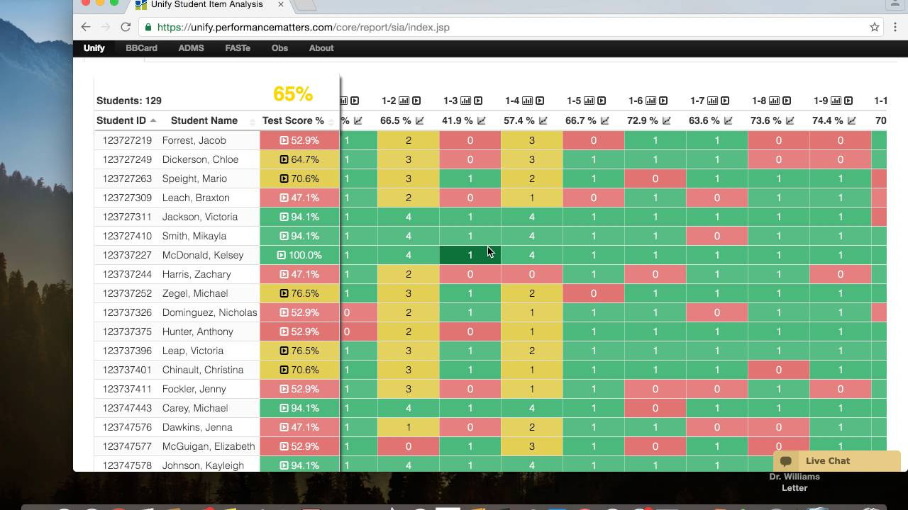Image resolution: width=908 pixels, height=510 pixels.
Task: Click the play icon next to item 1-4
Action: pos(540,101)
